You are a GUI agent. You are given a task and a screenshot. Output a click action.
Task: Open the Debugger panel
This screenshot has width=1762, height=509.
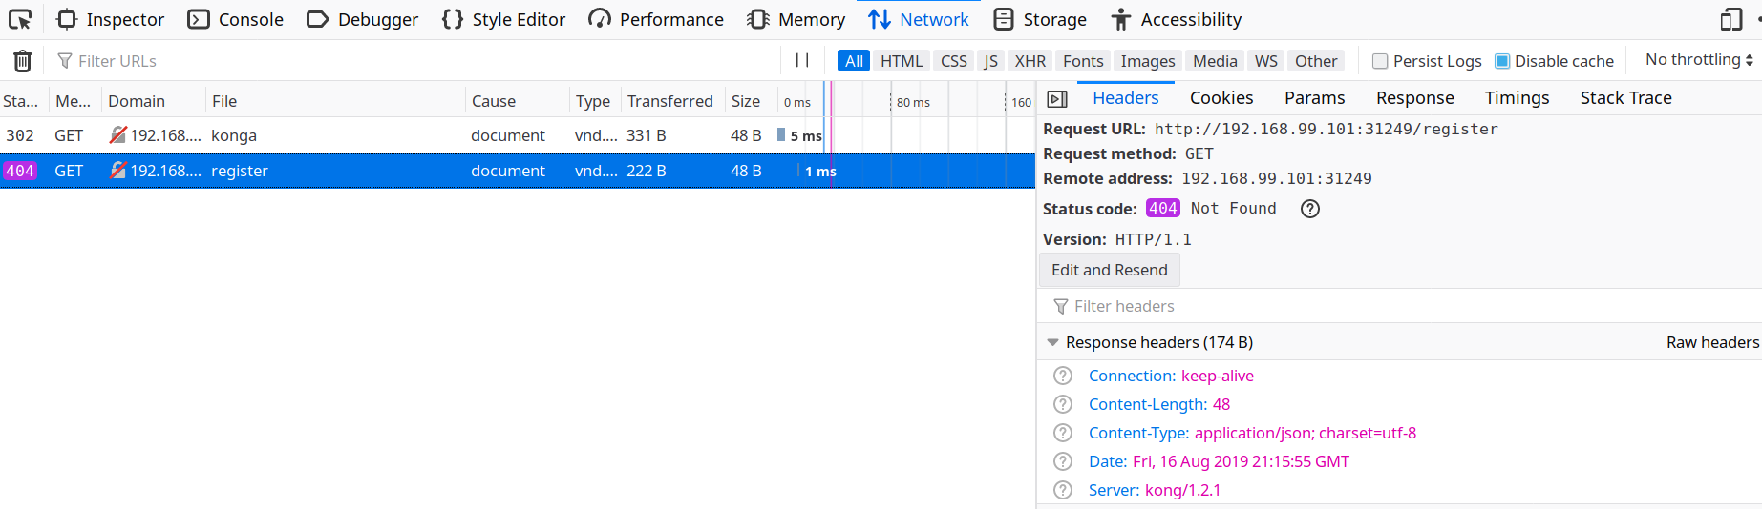363,19
